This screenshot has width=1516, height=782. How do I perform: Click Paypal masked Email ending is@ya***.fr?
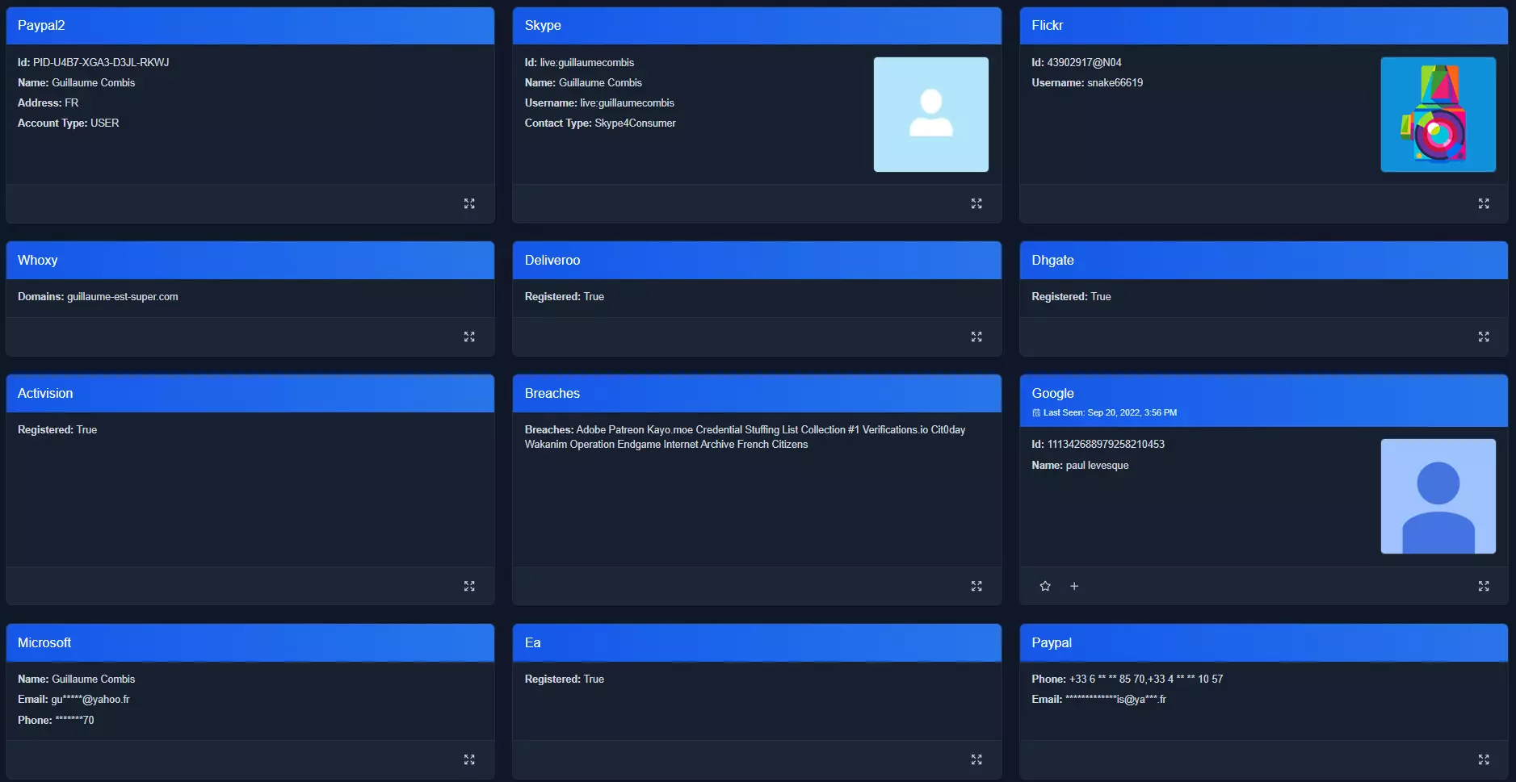tap(1098, 699)
